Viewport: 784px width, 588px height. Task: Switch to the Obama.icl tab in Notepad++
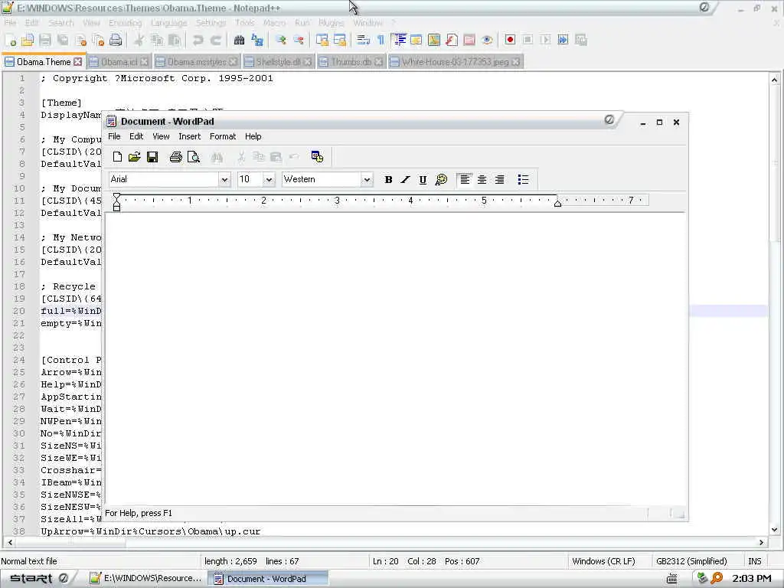click(119, 62)
